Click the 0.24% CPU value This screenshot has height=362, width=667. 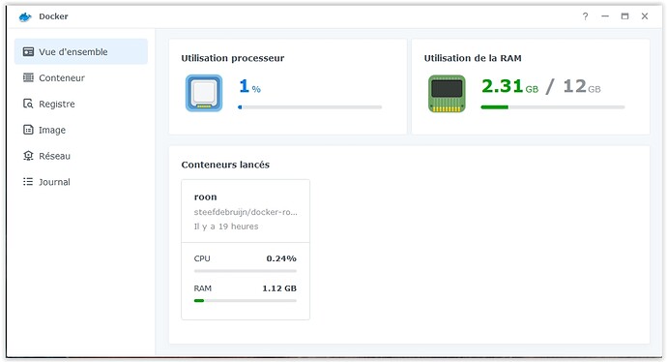point(281,258)
